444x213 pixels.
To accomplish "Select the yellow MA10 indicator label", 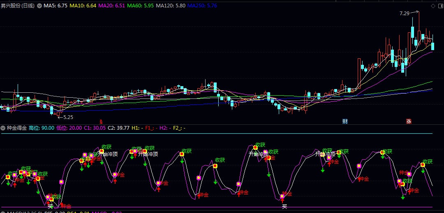I will 83,6.
